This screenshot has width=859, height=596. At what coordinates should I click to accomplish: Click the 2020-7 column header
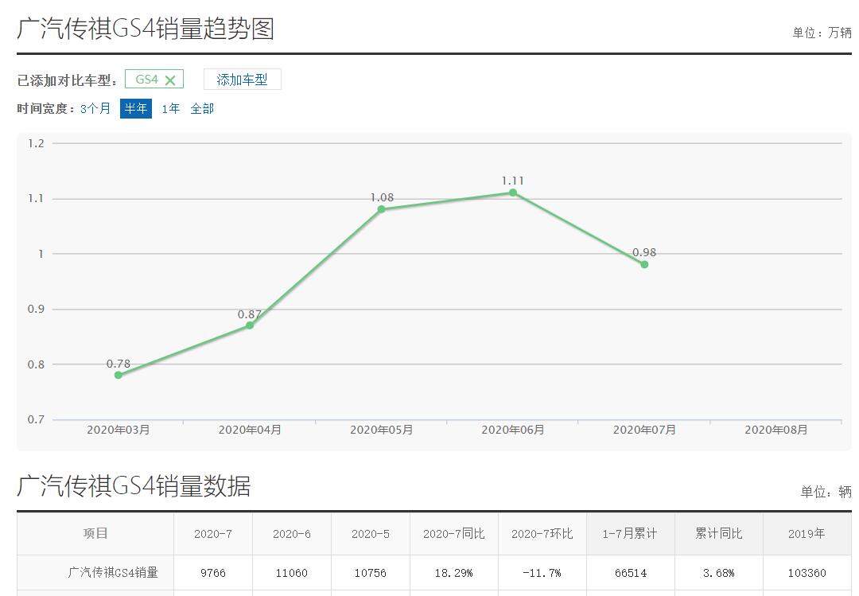tap(213, 533)
